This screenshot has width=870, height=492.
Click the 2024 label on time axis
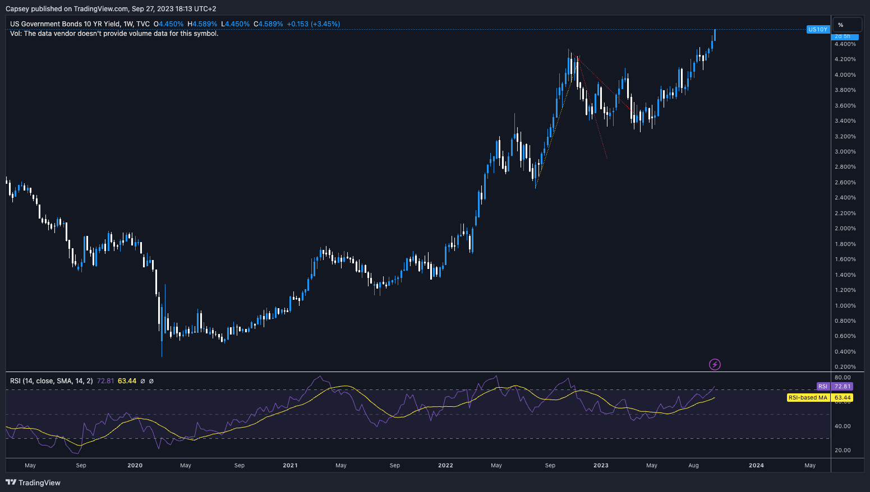(756, 465)
